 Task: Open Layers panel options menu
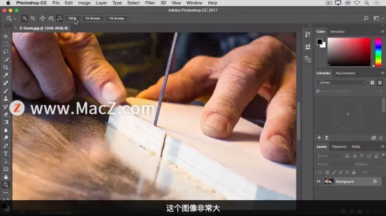point(382,147)
